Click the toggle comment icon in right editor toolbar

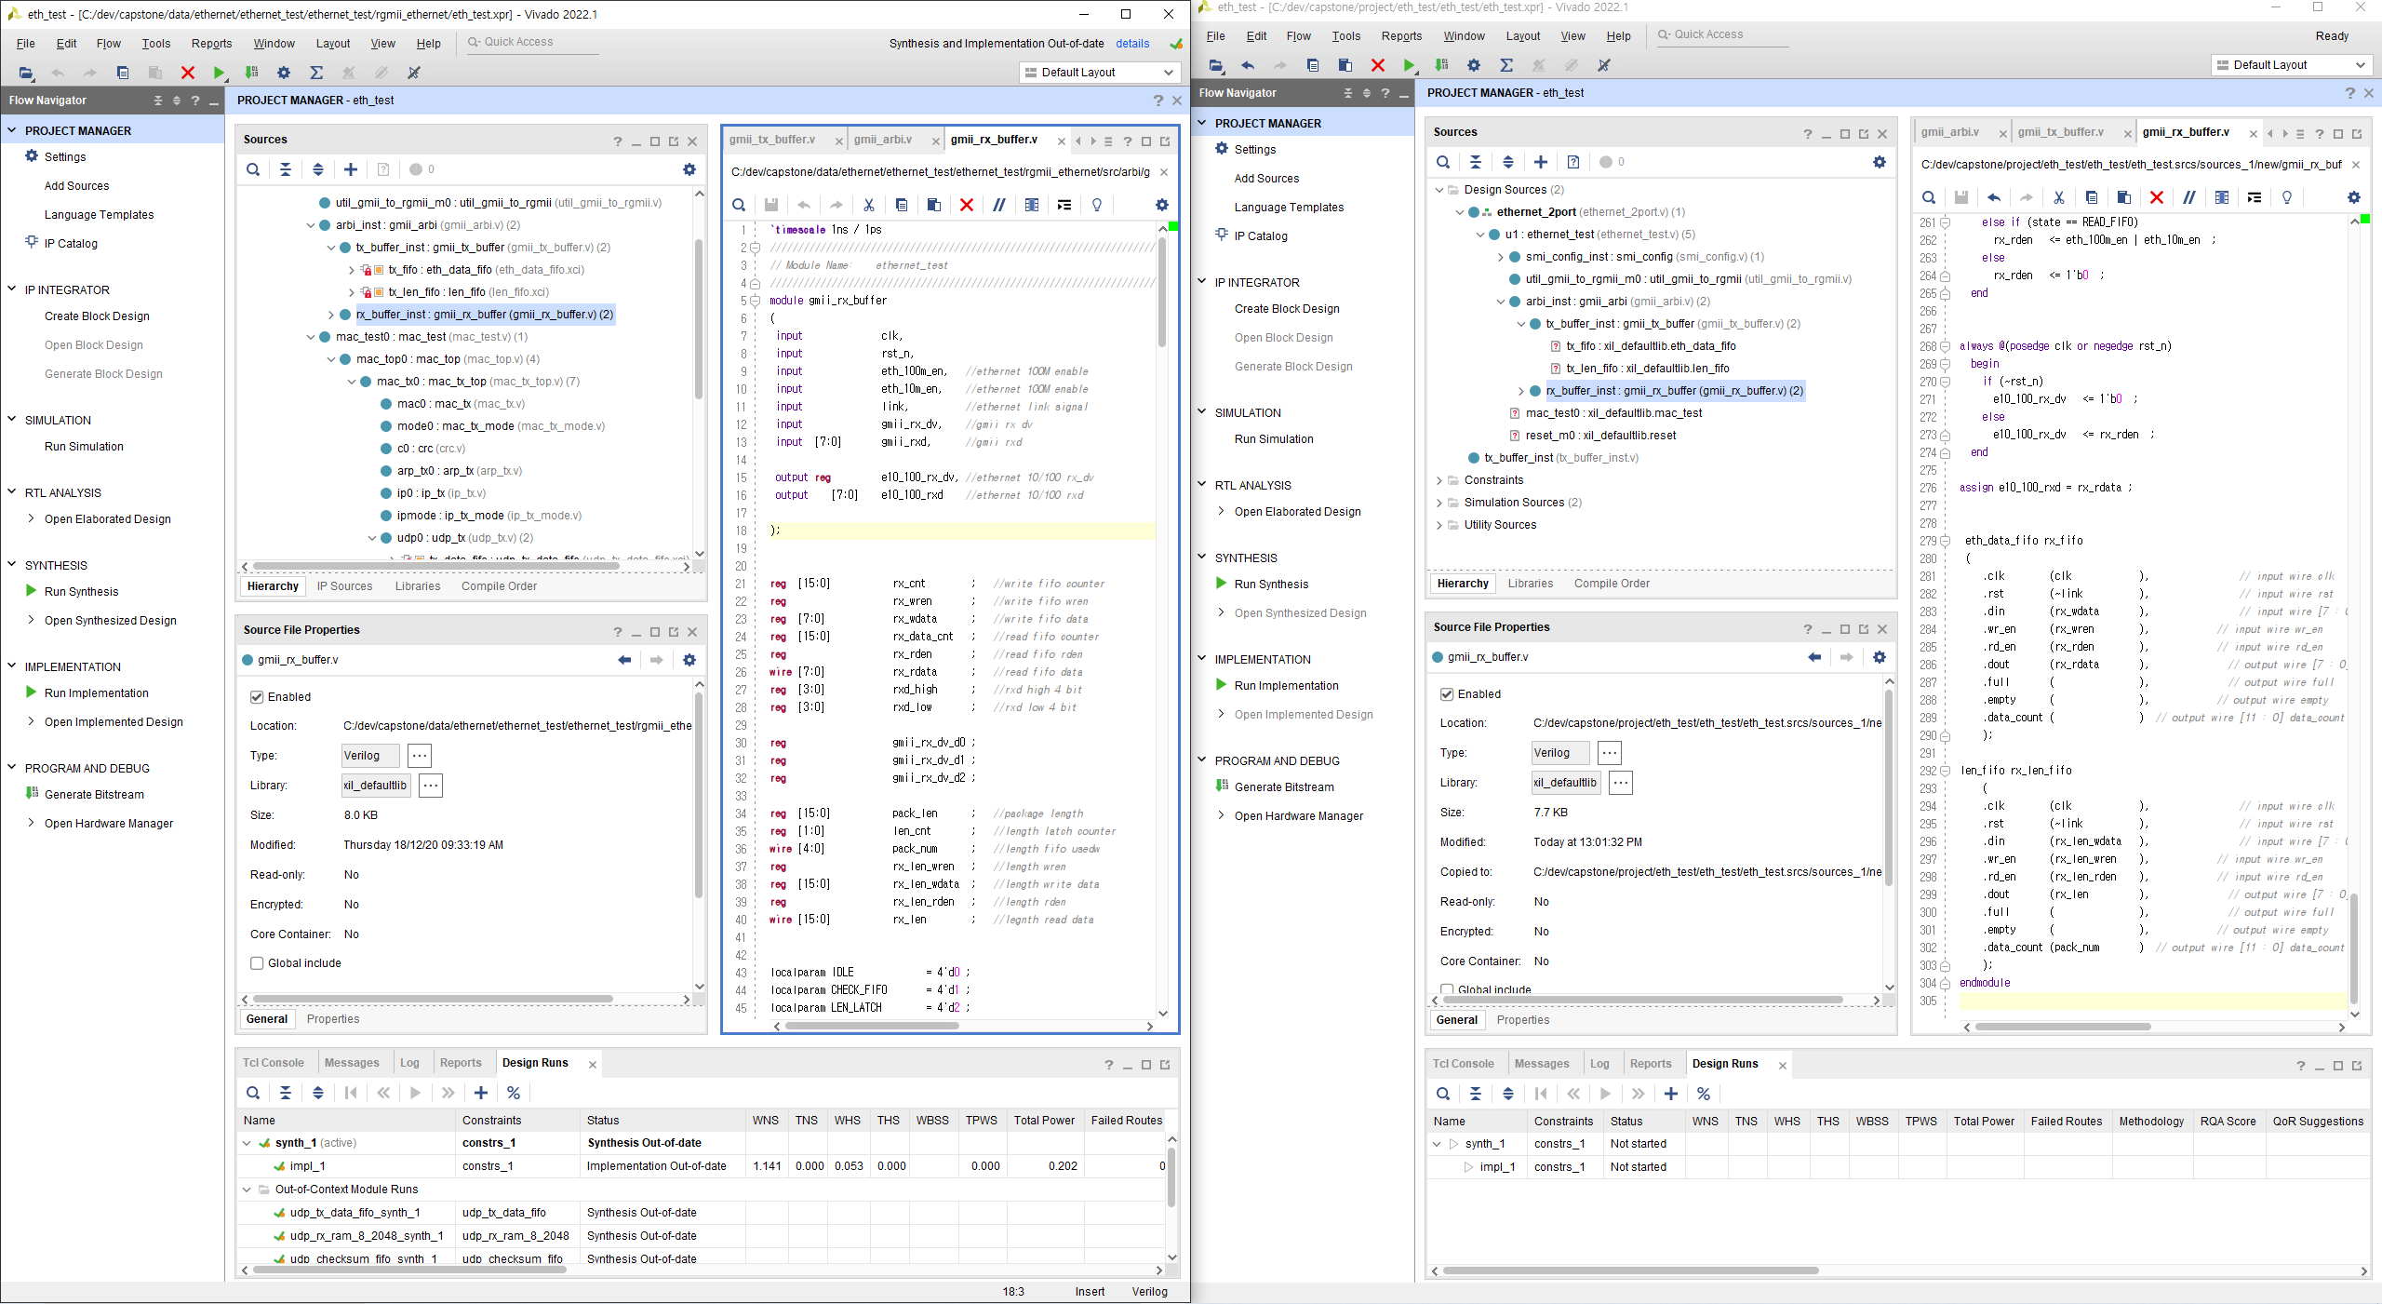[2188, 197]
